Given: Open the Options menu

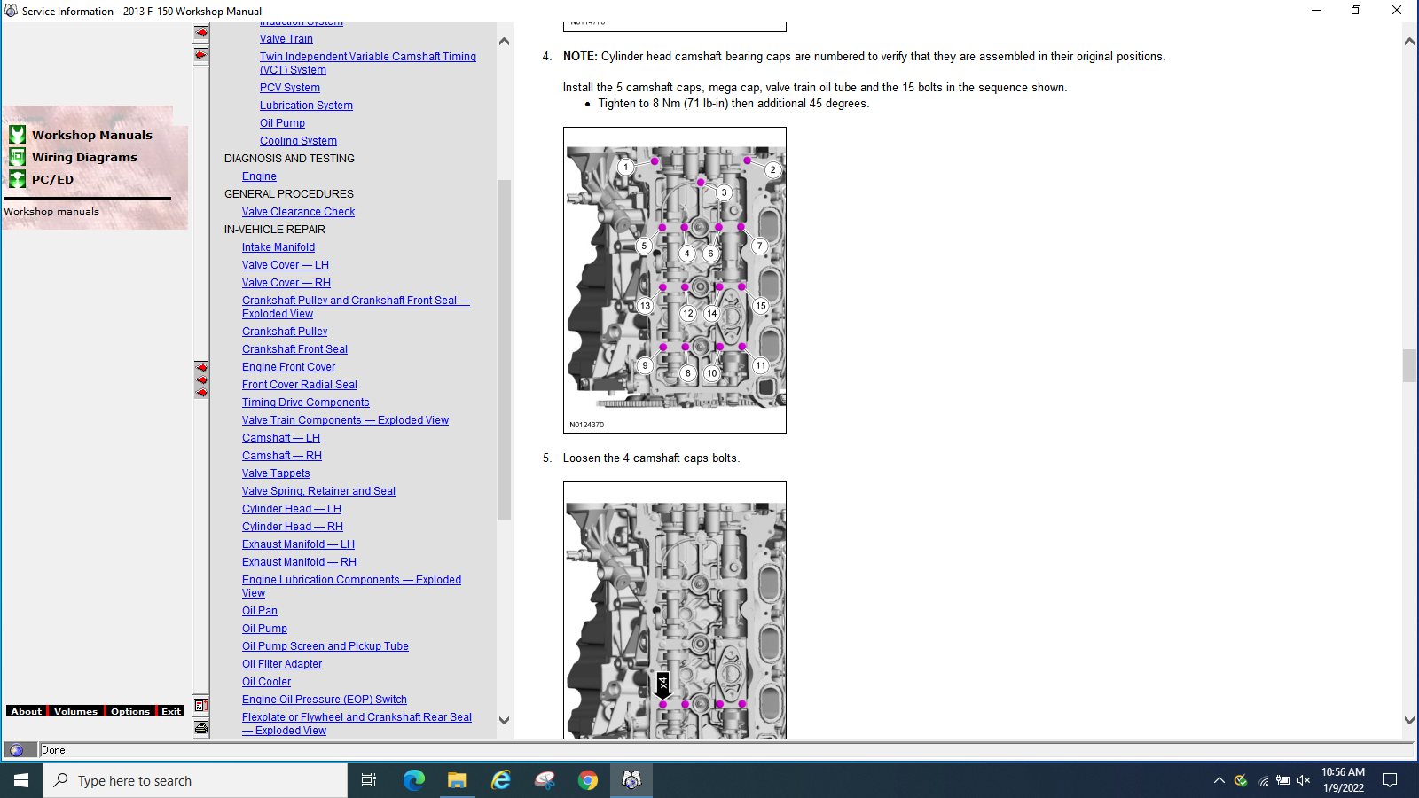Looking at the screenshot, I should click(x=130, y=711).
